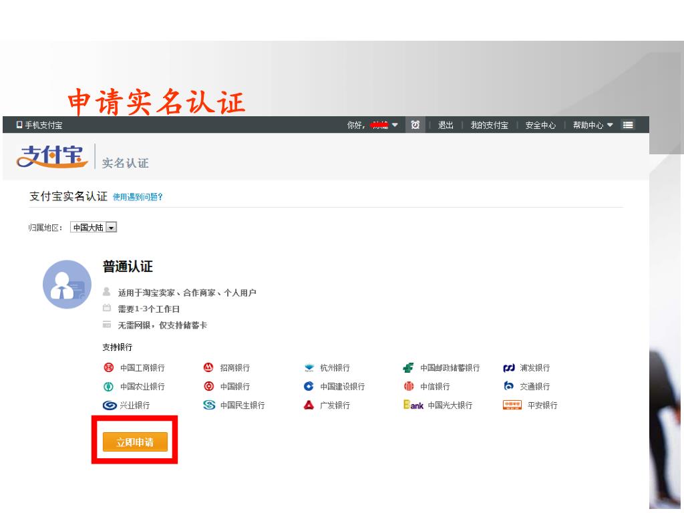Viewport: 684px width, 513px height.
Task: Click the 招商银行 bank name text
Action: click(234, 368)
